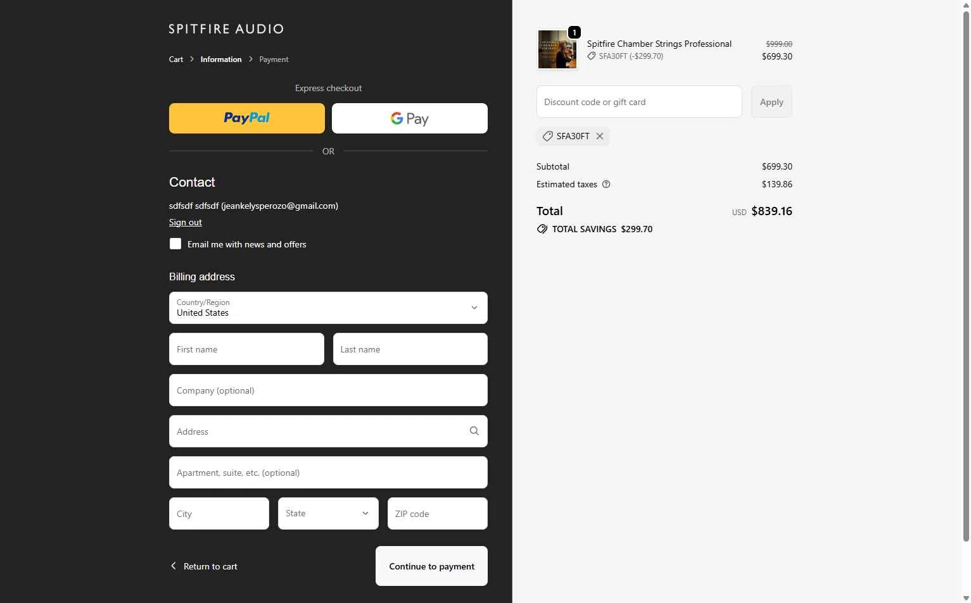Click the Spitfire Audio logo
The height and width of the screenshot is (603, 971).
tap(226, 28)
